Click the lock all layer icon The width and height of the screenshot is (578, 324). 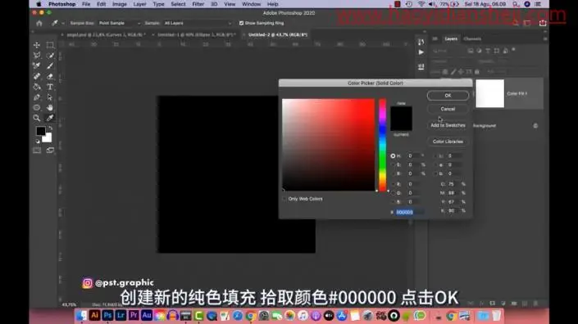tap(477, 72)
